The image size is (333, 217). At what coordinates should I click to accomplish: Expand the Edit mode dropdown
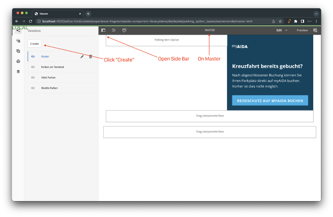click(x=282, y=30)
